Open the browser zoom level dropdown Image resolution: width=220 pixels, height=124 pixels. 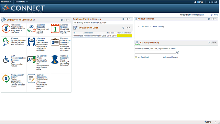[x=216, y=122]
